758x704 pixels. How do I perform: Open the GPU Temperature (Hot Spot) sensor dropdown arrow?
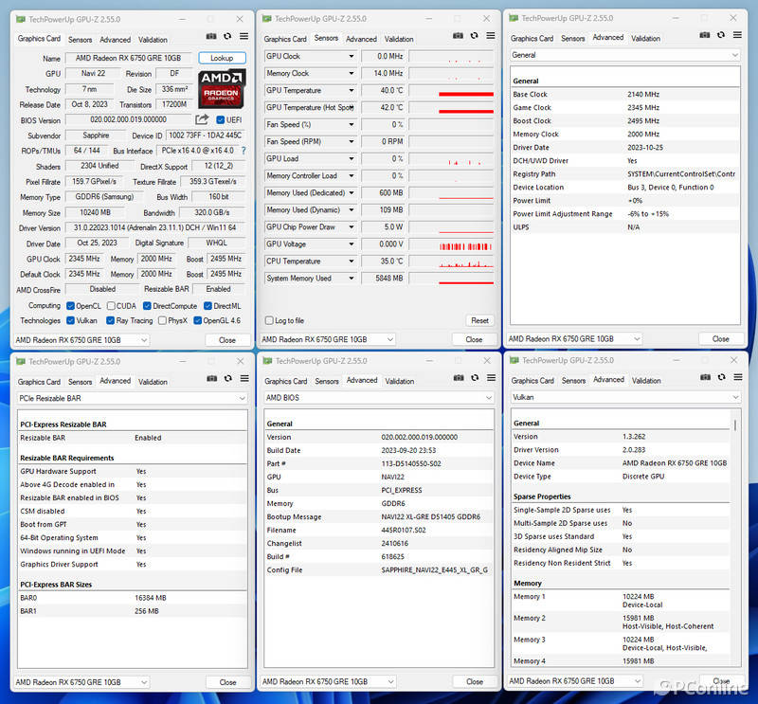tap(352, 108)
